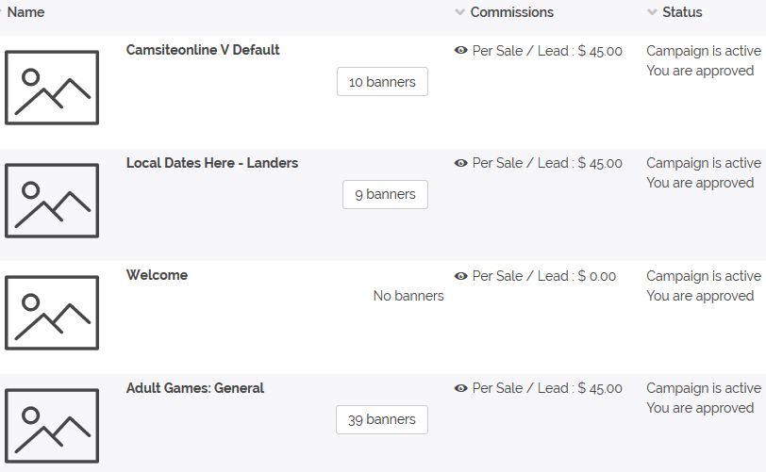Click the Commissions column header label
Viewport: 766px width, 472px height.
pos(512,12)
